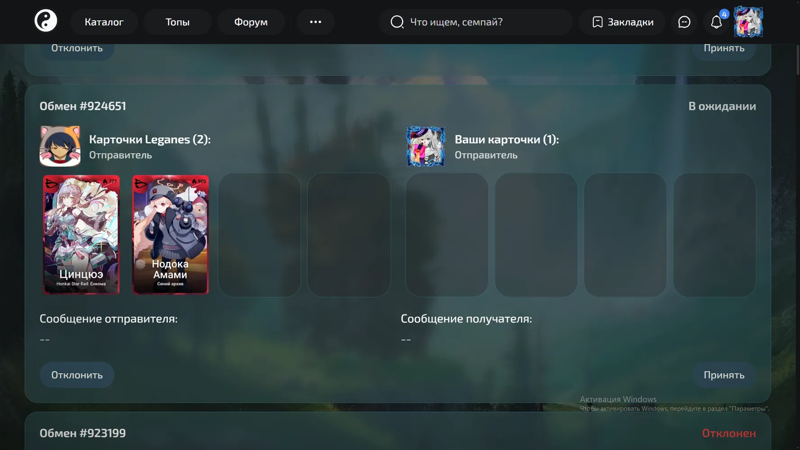
Task: Click 'Ваши карточки (1):' title
Action: tap(506, 139)
